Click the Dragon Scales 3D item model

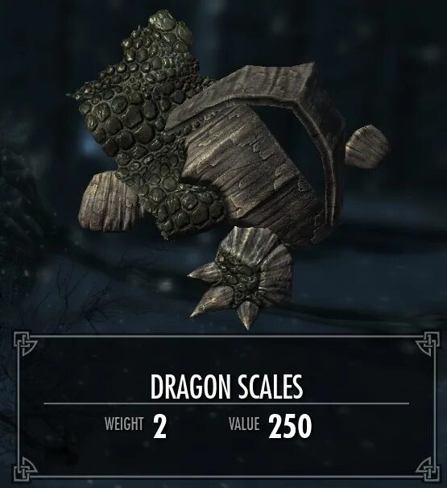point(229,168)
